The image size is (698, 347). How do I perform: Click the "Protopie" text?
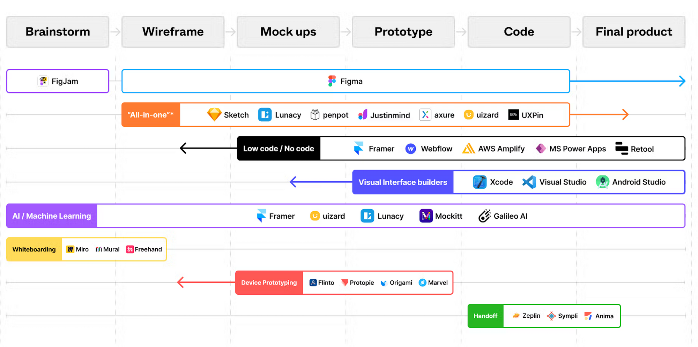362,283
